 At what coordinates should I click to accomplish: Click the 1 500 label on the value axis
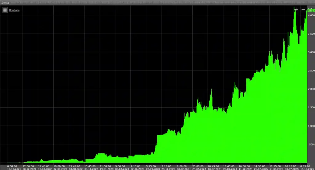point(311,107)
